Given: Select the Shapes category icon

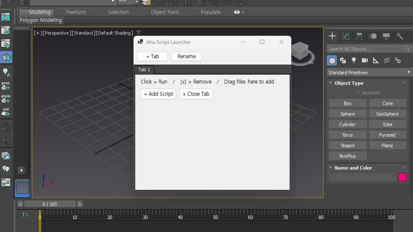Looking at the screenshot, I should click(343, 61).
